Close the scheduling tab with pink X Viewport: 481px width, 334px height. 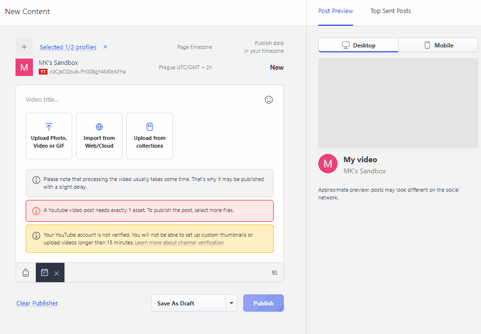57,273
